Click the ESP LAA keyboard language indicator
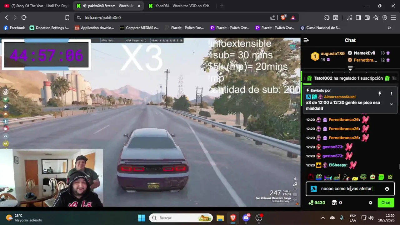The width and height of the screenshot is (400, 225). (x=353, y=218)
